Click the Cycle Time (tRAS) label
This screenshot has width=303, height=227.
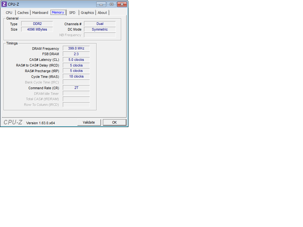tap(45, 77)
